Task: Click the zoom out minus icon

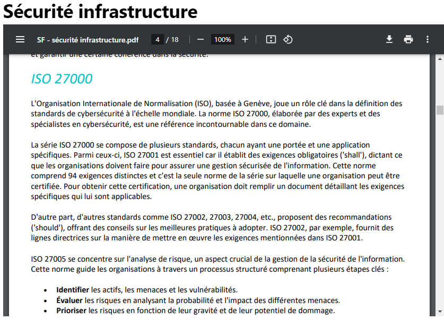Action: click(x=201, y=40)
